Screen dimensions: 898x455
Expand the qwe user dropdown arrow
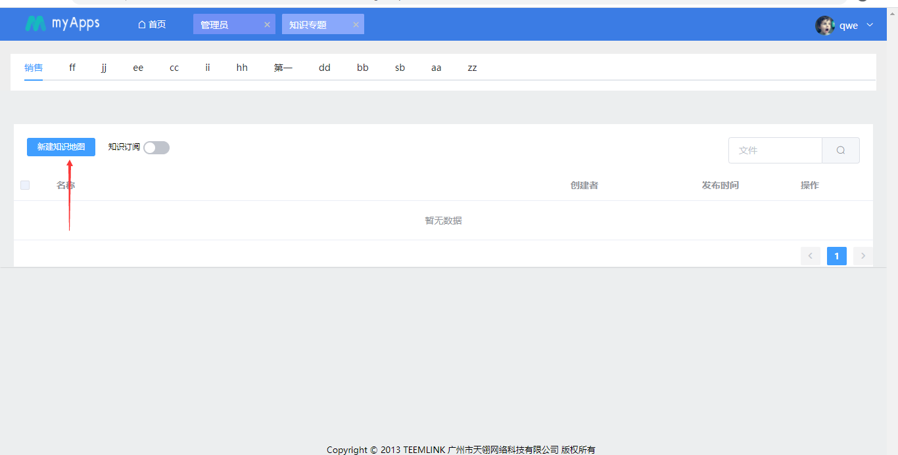(x=870, y=25)
